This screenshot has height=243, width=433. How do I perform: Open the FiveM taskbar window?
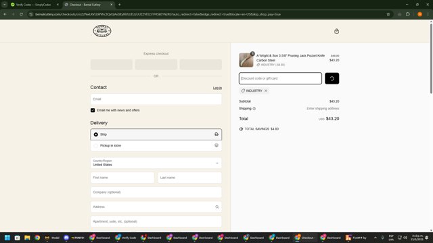pyautogui.click(x=356, y=238)
